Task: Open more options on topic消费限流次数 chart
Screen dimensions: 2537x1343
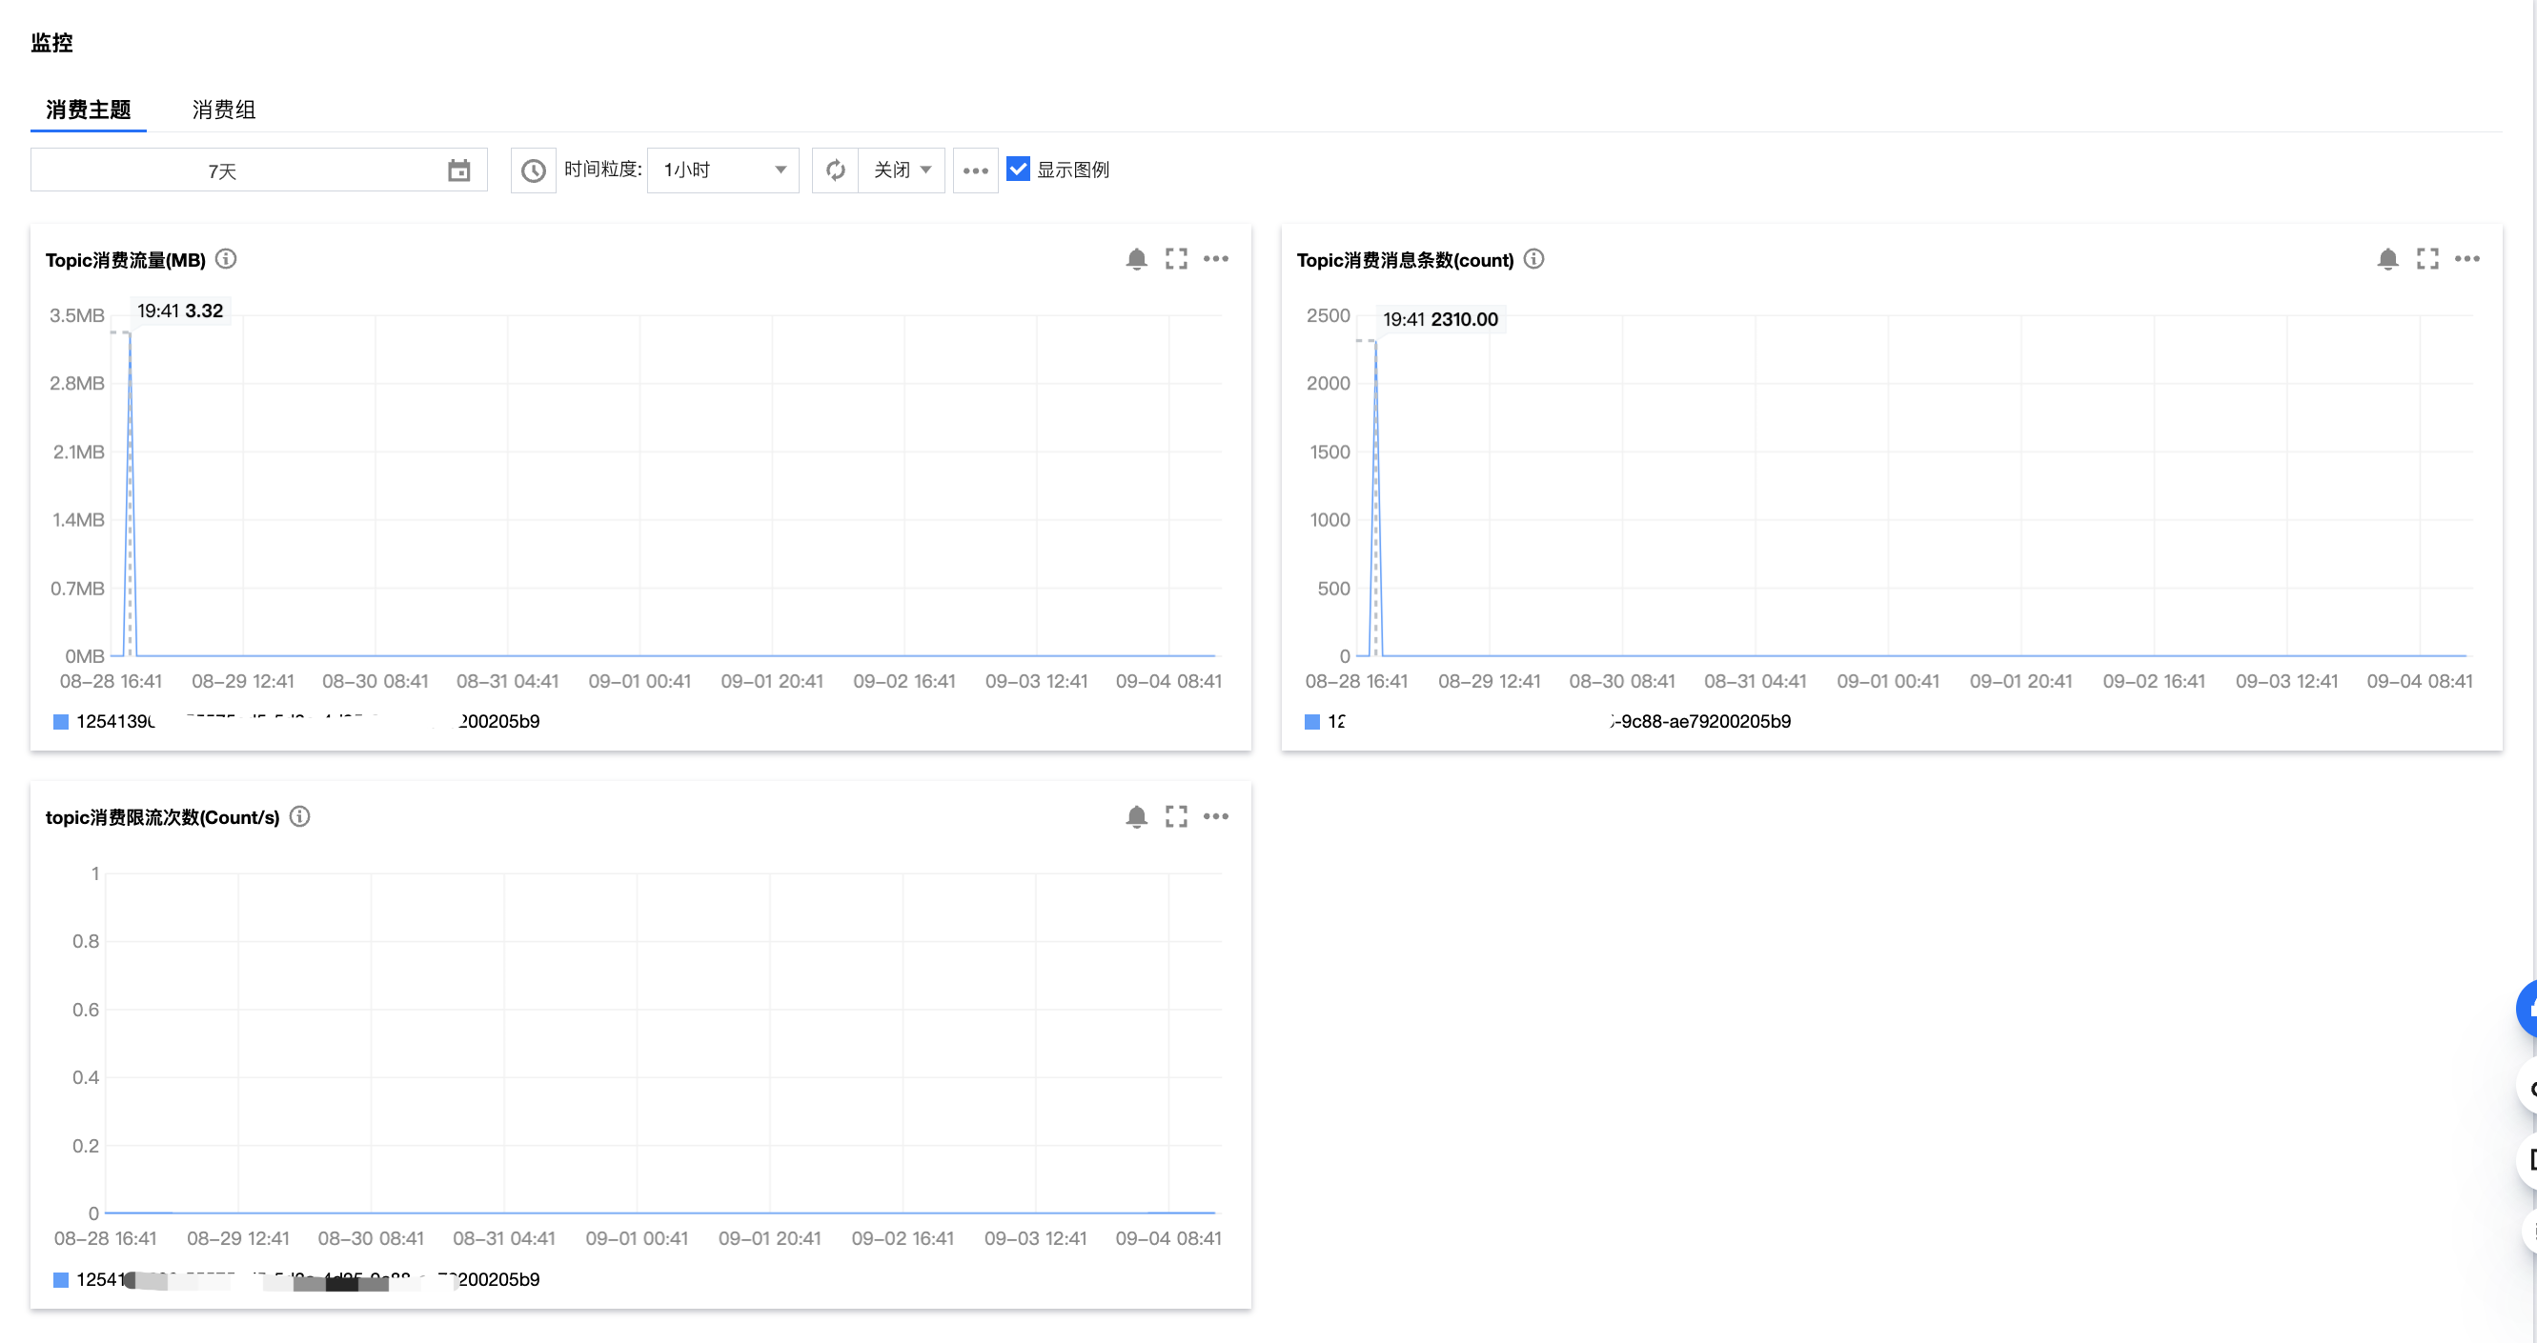Action: coord(1216,816)
